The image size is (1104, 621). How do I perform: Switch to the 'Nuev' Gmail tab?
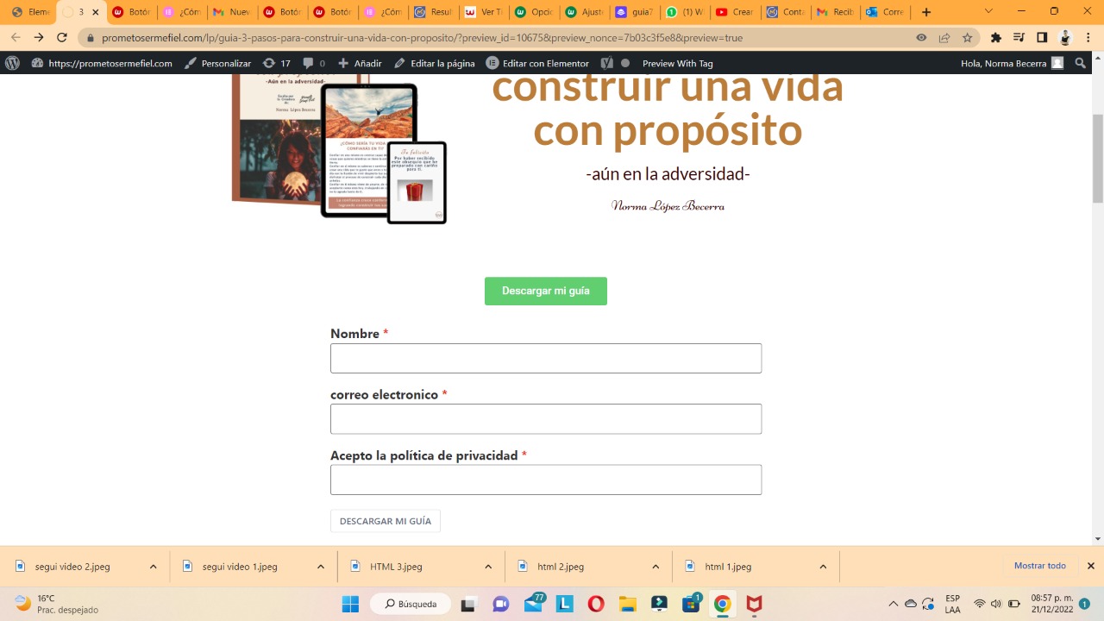pos(231,12)
